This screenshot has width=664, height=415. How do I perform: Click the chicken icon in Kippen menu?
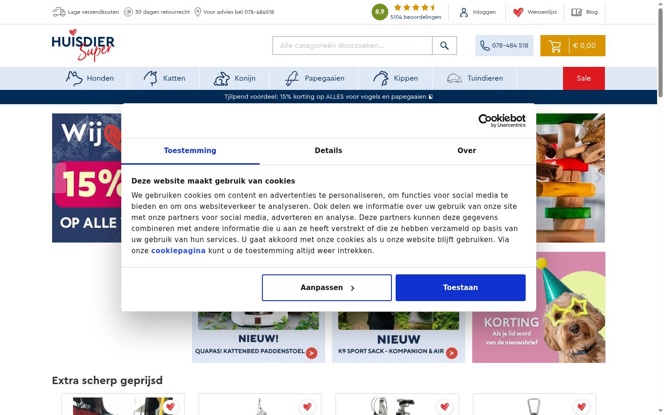point(381,78)
